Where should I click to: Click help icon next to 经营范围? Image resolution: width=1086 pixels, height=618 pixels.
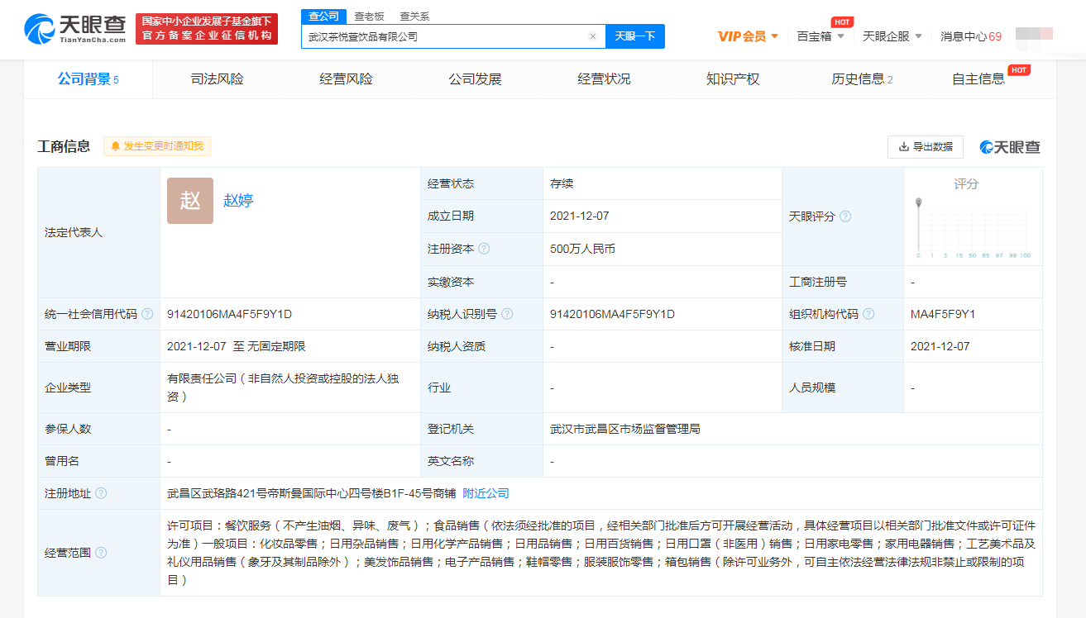click(101, 553)
